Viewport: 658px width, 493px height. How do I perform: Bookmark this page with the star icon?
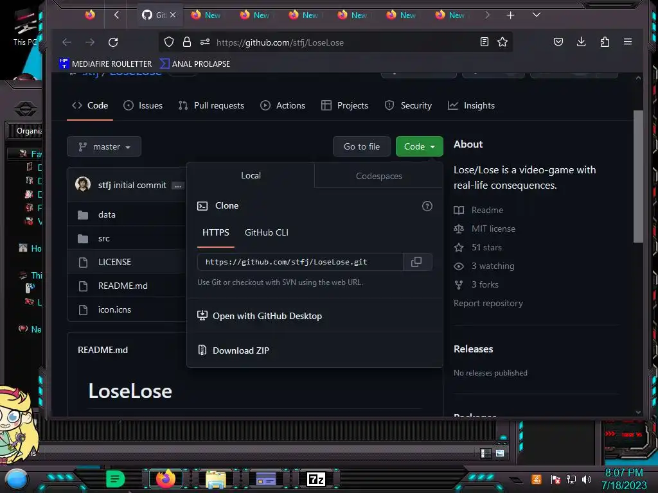(x=502, y=42)
